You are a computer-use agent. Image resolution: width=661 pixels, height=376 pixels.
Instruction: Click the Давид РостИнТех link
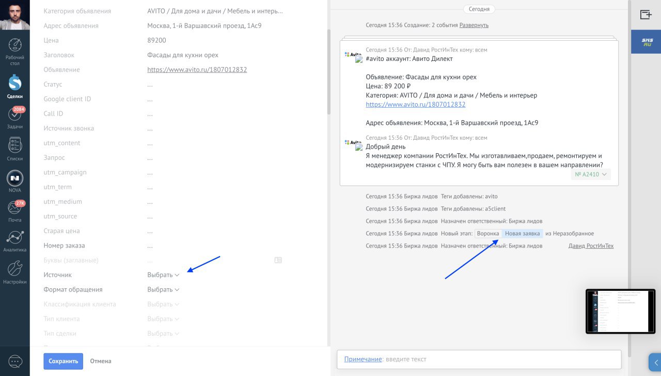tap(591, 246)
